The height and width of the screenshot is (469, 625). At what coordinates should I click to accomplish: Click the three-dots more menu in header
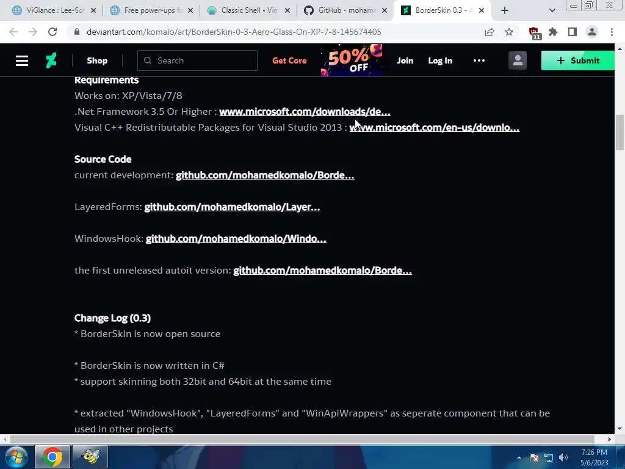479,60
